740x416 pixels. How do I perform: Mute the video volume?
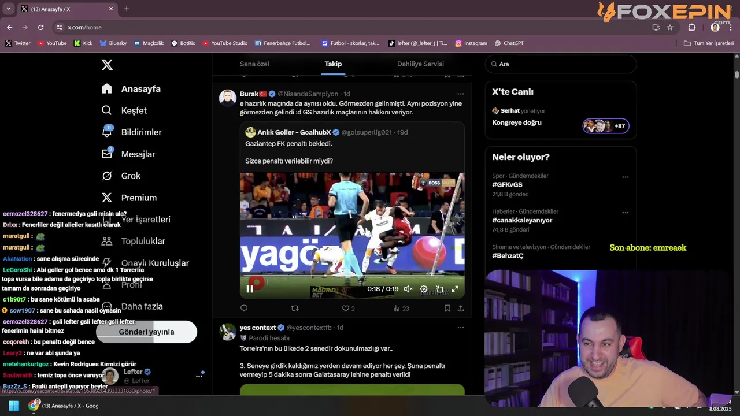(x=408, y=289)
